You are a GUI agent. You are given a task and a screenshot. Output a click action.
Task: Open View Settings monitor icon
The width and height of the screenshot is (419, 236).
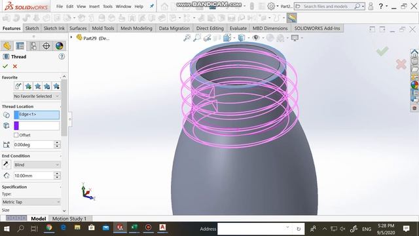(x=295, y=38)
